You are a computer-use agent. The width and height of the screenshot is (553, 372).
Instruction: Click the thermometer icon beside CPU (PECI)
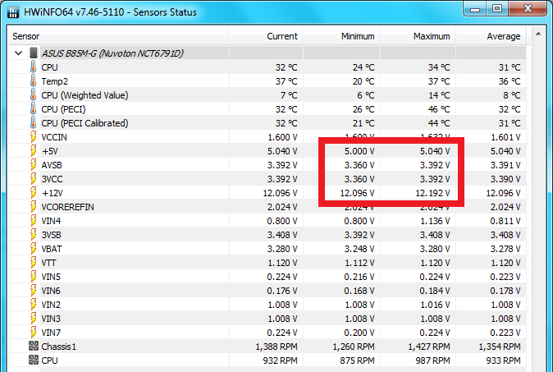pos(33,109)
